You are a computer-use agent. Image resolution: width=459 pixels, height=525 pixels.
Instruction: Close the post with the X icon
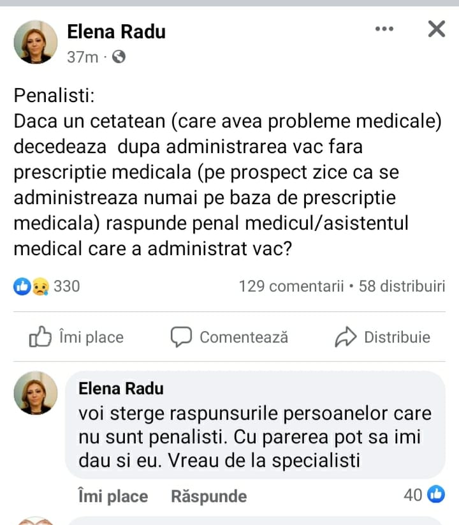pos(436,29)
